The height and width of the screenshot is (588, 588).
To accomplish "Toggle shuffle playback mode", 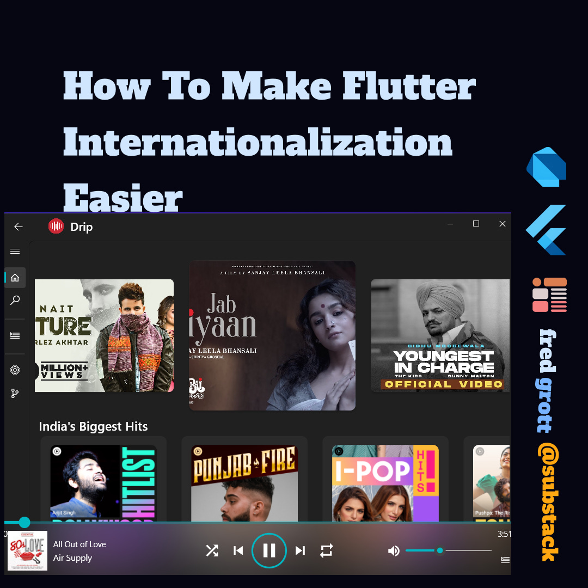I will [212, 550].
